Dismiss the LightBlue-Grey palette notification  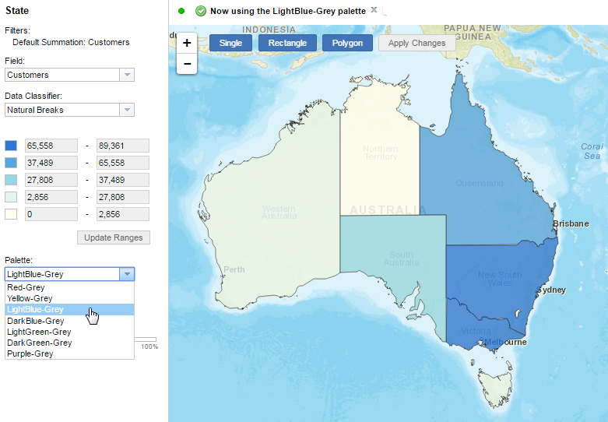pos(374,10)
